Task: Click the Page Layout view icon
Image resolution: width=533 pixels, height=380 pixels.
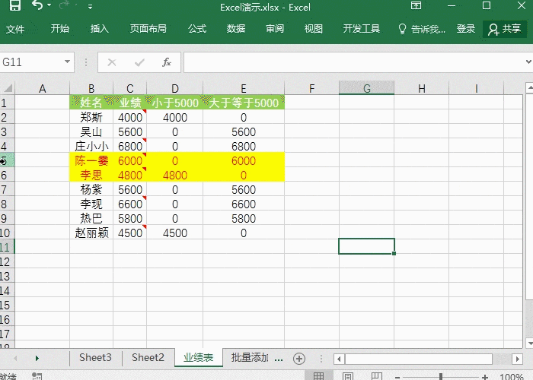Action: (x=348, y=376)
